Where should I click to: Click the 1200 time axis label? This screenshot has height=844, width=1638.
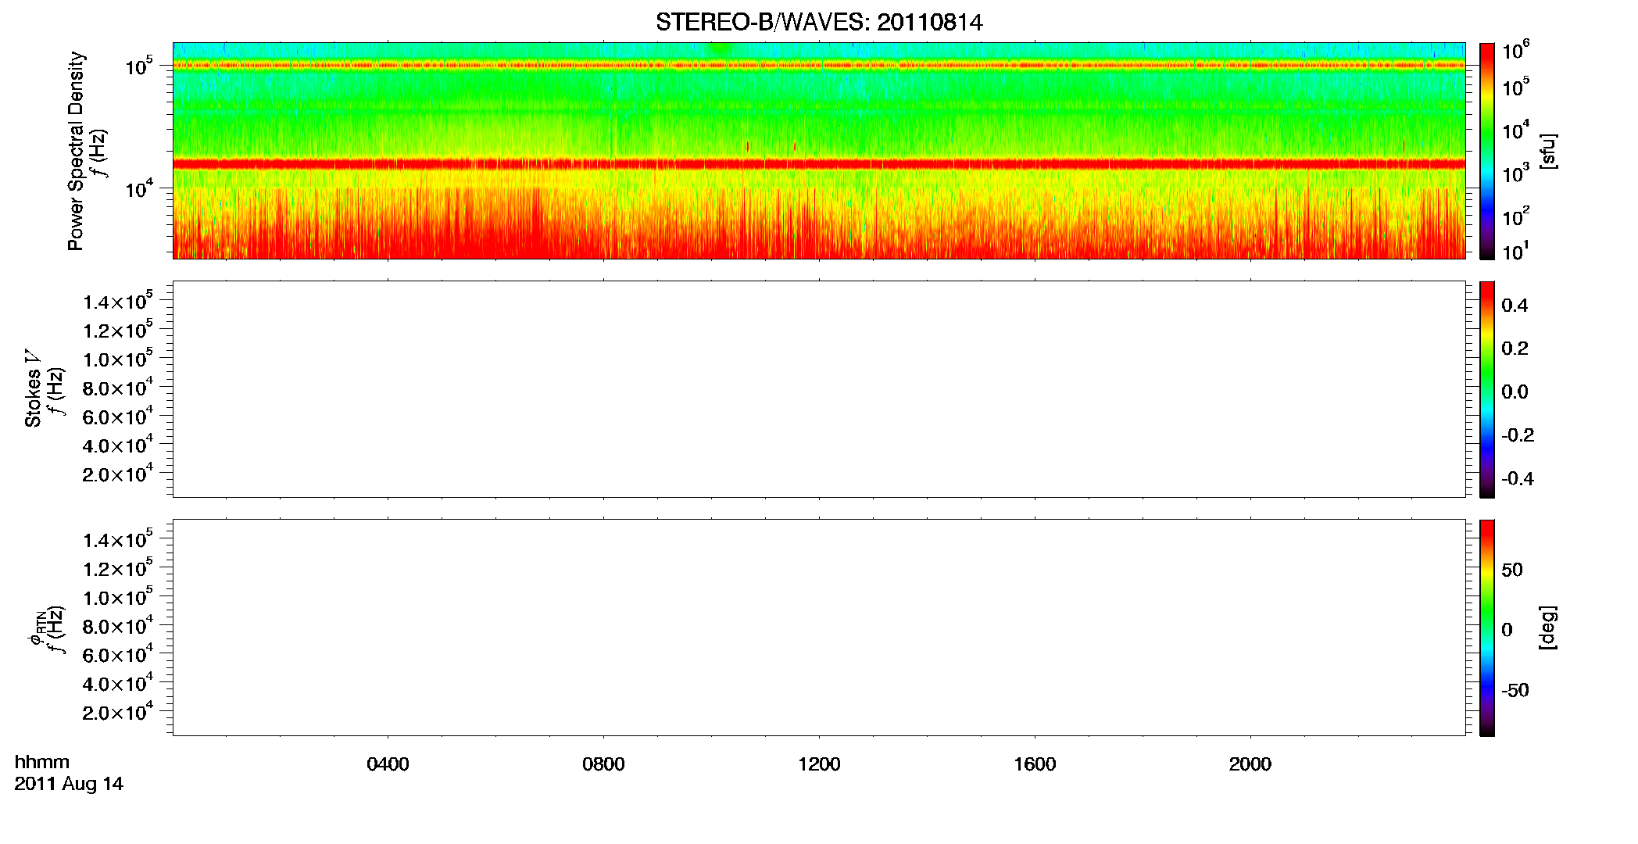pyautogui.click(x=819, y=764)
